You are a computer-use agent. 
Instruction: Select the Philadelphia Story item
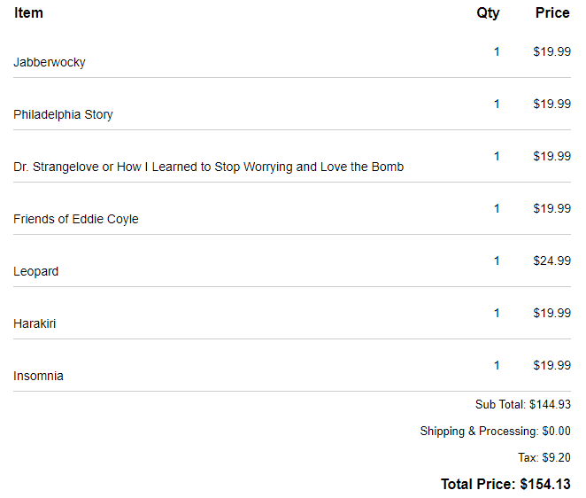[63, 114]
